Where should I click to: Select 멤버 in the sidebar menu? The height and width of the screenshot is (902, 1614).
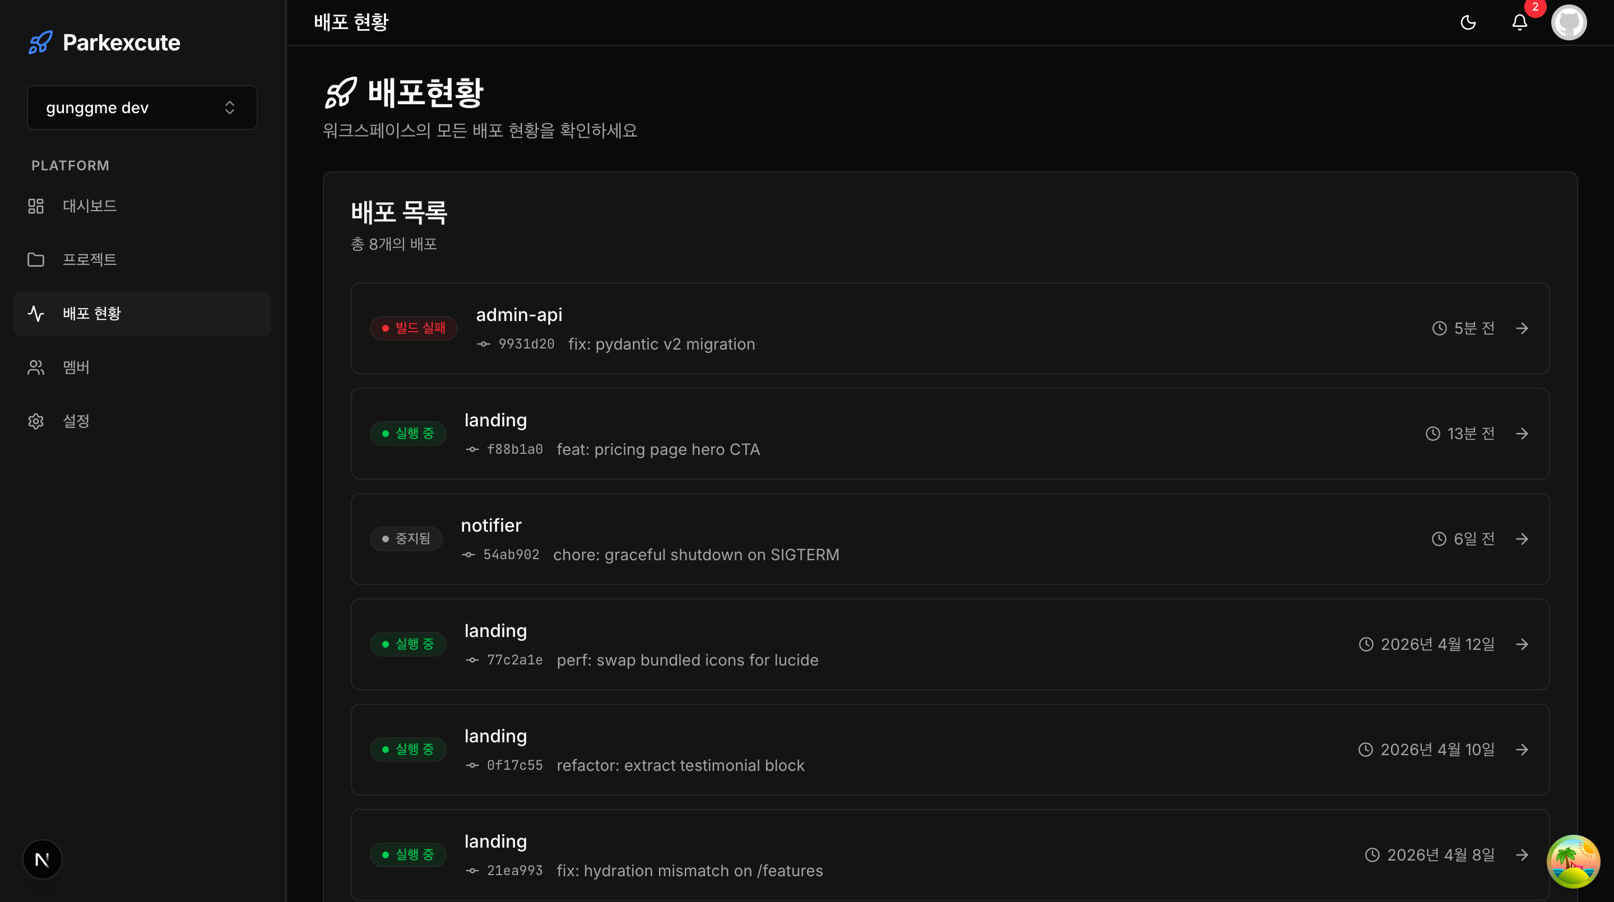(75, 367)
